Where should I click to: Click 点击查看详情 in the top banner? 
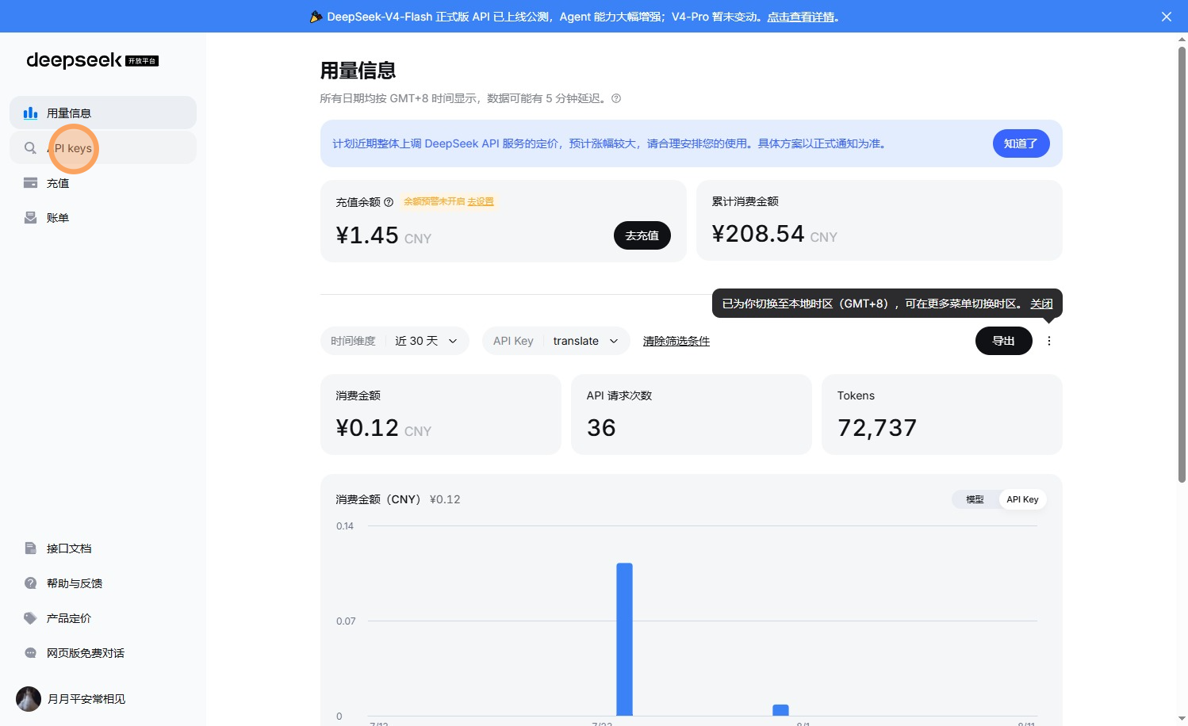[801, 17]
